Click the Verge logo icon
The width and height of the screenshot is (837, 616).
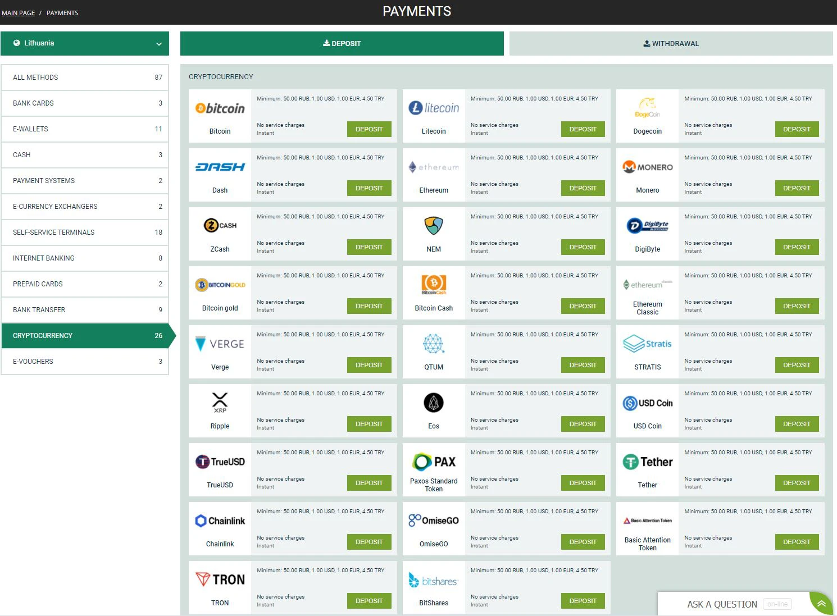(x=220, y=344)
